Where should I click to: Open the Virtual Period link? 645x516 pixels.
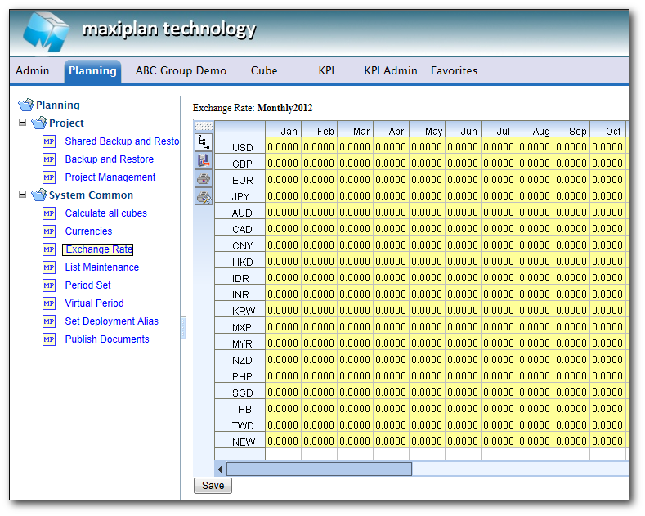point(95,303)
